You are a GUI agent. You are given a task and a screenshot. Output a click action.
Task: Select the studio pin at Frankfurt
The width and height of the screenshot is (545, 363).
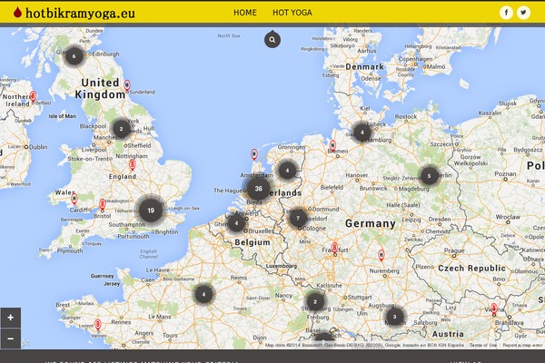tap(334, 248)
